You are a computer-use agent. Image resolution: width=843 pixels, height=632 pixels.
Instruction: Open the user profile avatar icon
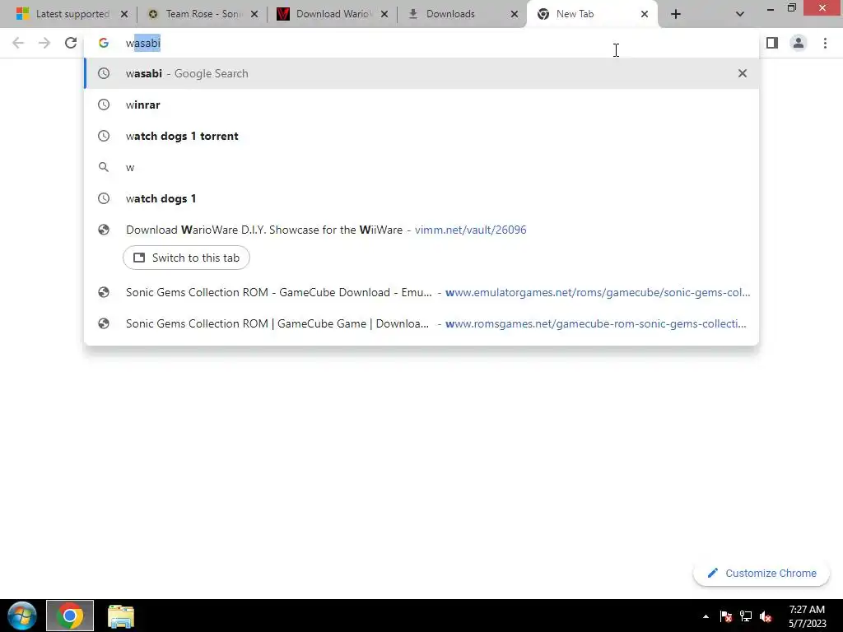pyautogui.click(x=799, y=43)
